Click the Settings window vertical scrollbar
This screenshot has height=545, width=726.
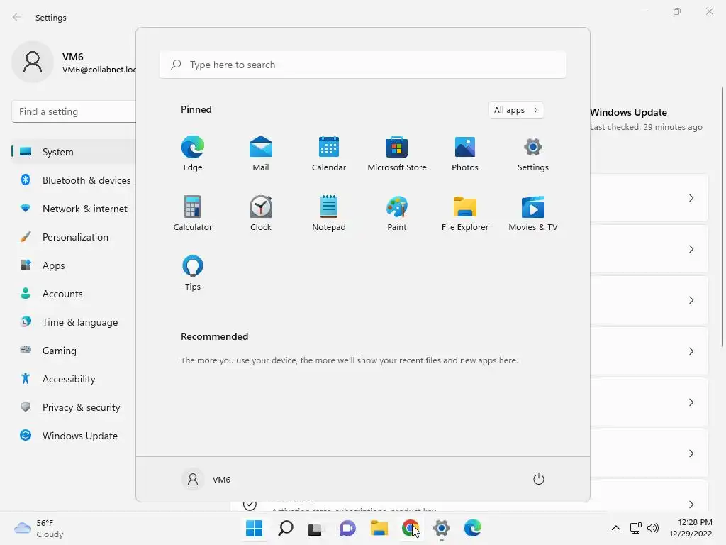pyautogui.click(x=722, y=216)
